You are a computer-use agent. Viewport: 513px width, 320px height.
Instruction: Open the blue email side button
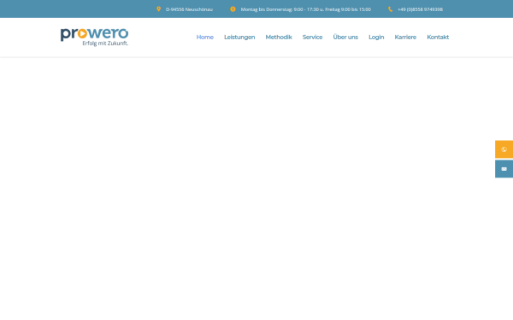tap(504, 169)
